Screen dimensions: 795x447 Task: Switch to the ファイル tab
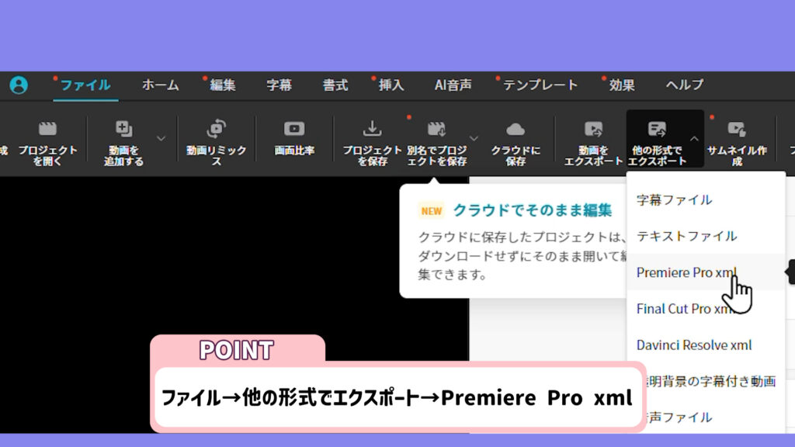(85, 85)
